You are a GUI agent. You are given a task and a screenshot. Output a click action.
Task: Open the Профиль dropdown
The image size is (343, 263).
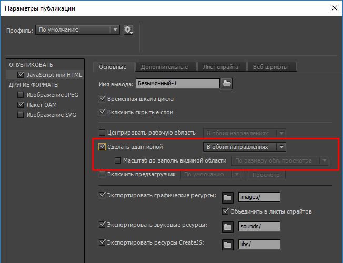(78, 30)
